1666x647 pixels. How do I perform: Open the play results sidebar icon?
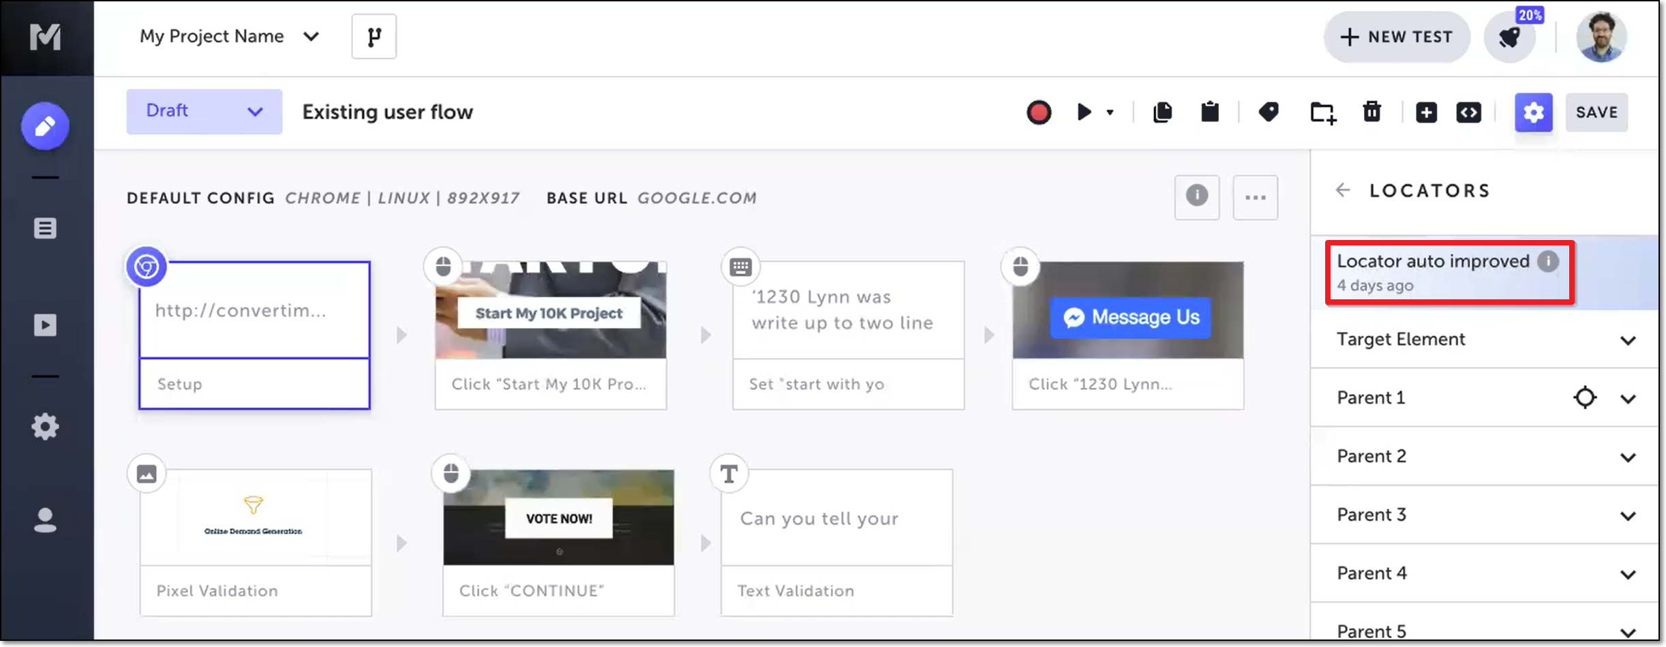pos(45,325)
